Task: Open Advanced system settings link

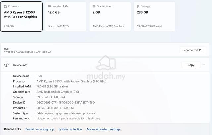Action: click(x=103, y=129)
